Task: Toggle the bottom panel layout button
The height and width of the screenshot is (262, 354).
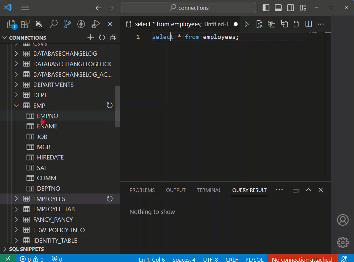Action: (x=278, y=8)
